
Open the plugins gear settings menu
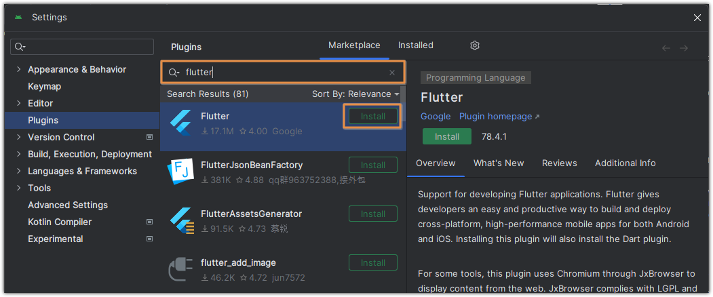coord(475,45)
